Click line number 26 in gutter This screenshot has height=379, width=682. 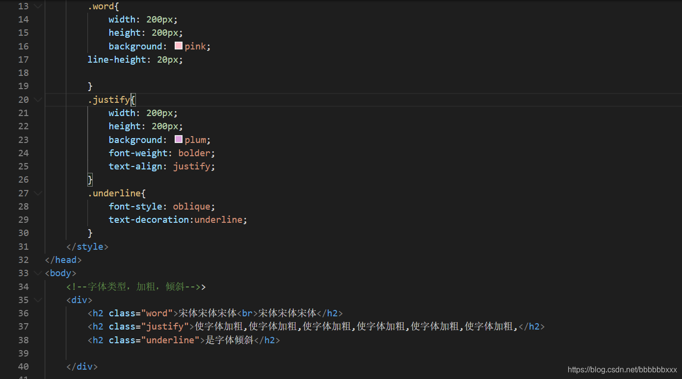[x=23, y=180]
